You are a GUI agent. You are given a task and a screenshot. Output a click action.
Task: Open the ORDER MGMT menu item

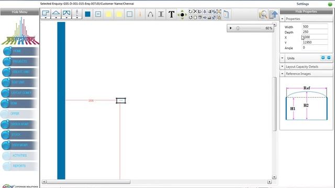pyautogui.click(x=19, y=124)
